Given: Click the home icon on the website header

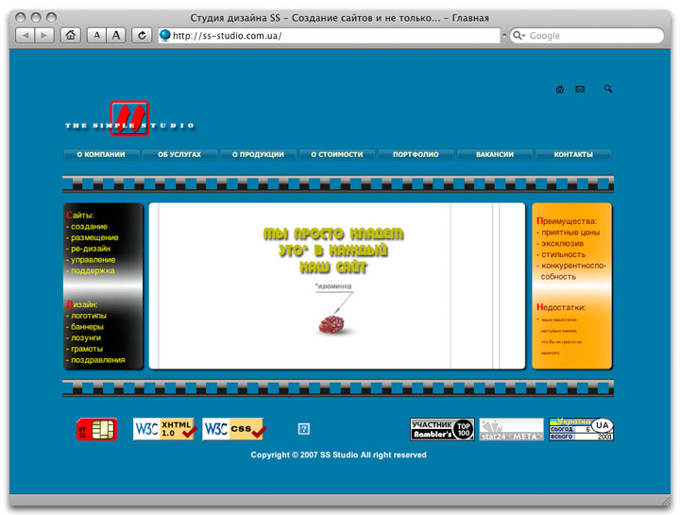Looking at the screenshot, I should 560,90.
